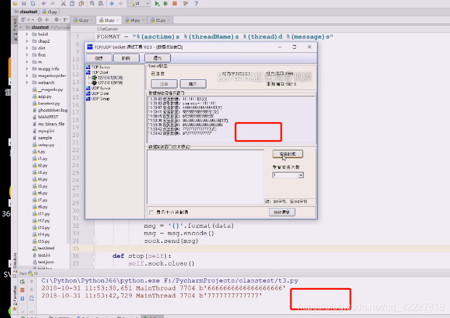The width and height of the screenshot is (450, 318).
Task: Click the Pause output icon in Run panel
Action: pyautogui.click(x=22, y=299)
